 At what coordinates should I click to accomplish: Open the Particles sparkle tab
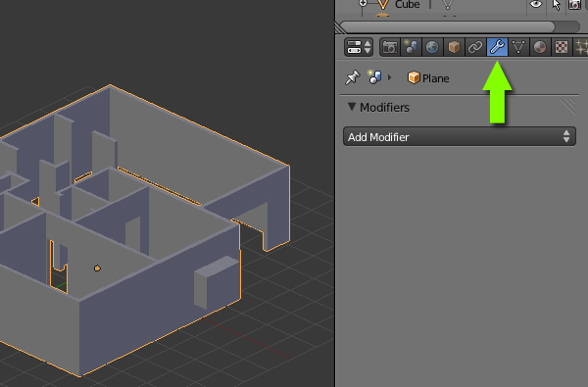pyautogui.click(x=581, y=47)
